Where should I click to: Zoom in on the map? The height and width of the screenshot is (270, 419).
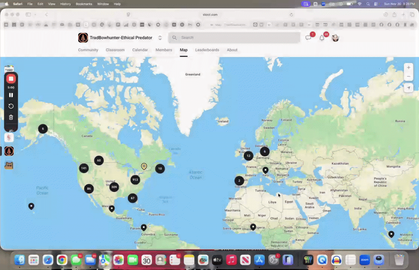click(x=408, y=67)
